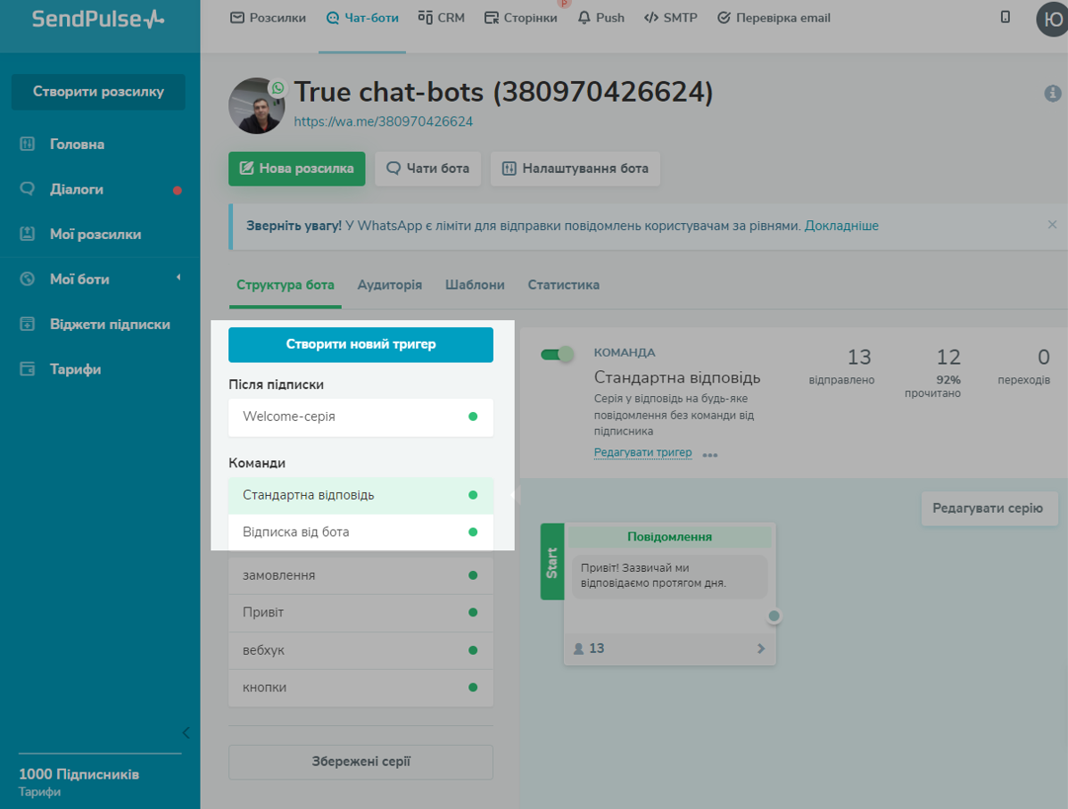Screen dimensions: 1068x809
Task: Switch to Статистика tab
Action: pos(563,285)
